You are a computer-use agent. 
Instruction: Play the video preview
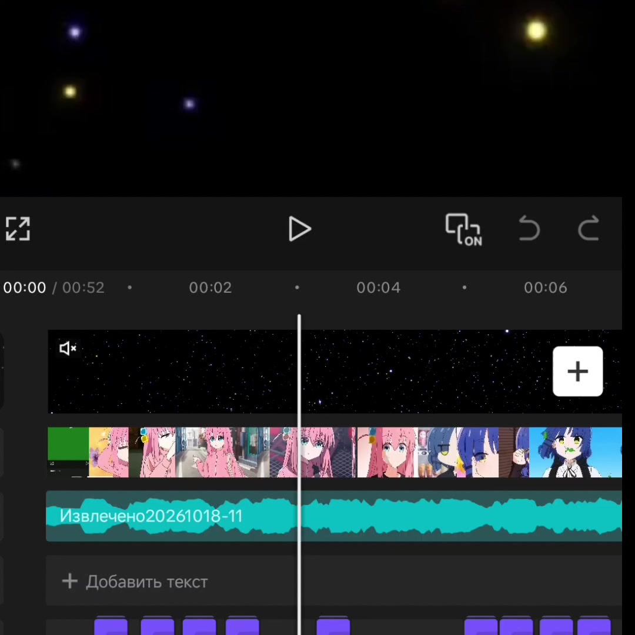point(299,229)
